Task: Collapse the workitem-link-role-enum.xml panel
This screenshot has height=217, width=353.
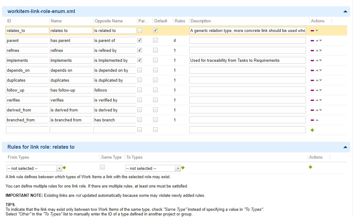Action: [345, 11]
